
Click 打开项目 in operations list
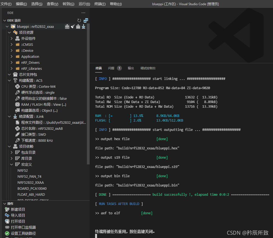(18, 221)
